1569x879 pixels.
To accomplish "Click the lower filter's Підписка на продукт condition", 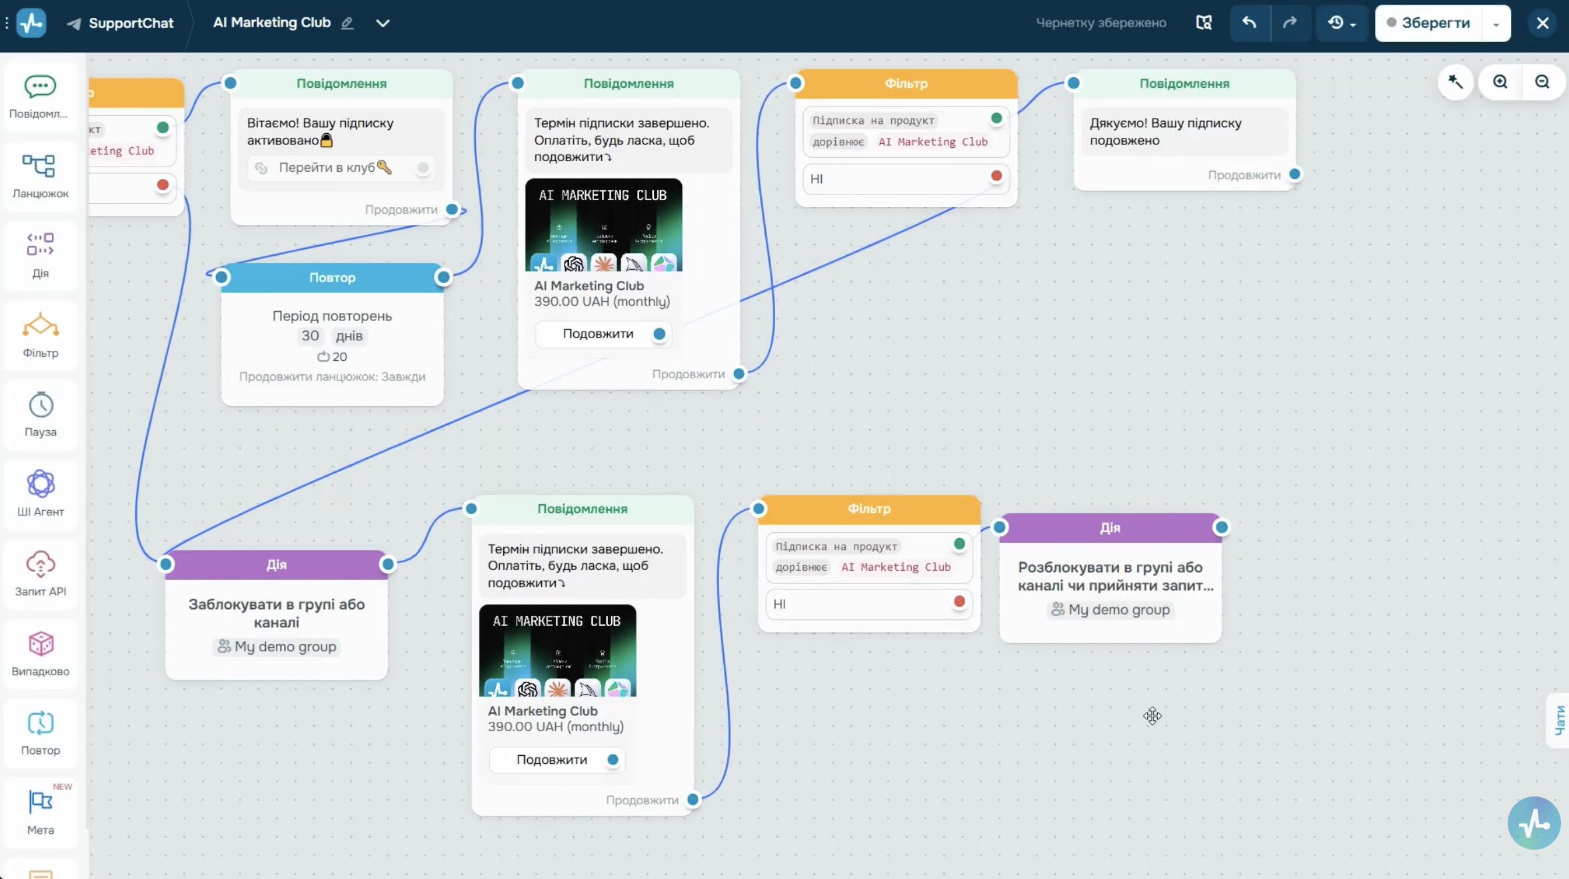I will point(869,557).
